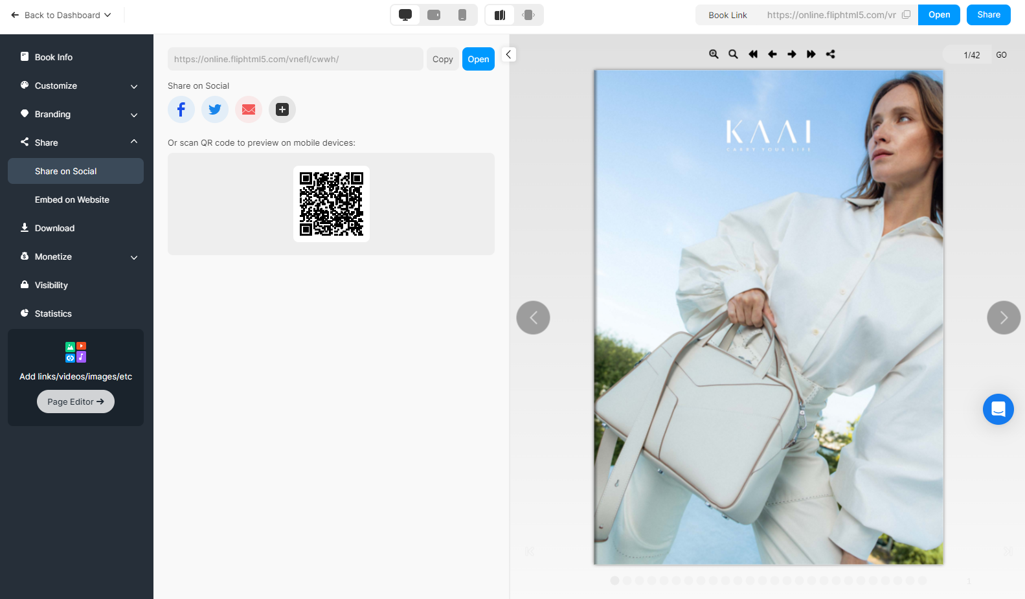
Task: Click the page number field 1/42
Action: (967, 55)
